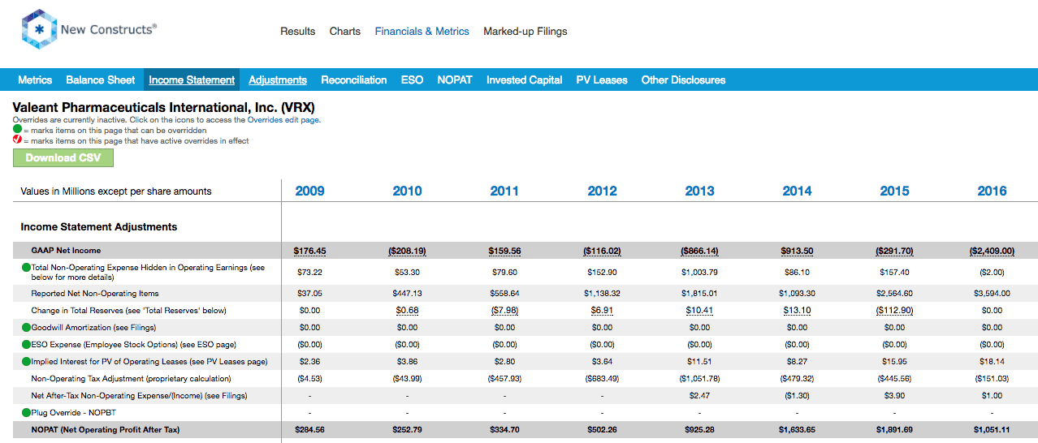Click Change in Total Reserves value $6.91
The height and width of the screenshot is (443, 1038).
[602, 310]
